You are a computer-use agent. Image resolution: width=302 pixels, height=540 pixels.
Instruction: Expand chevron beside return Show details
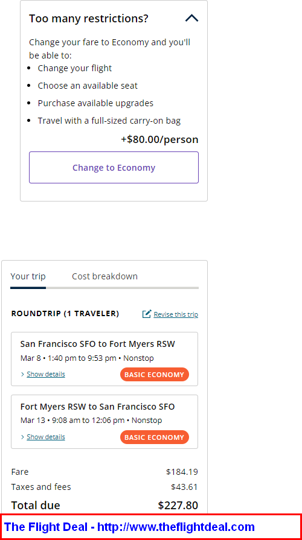[23, 437]
